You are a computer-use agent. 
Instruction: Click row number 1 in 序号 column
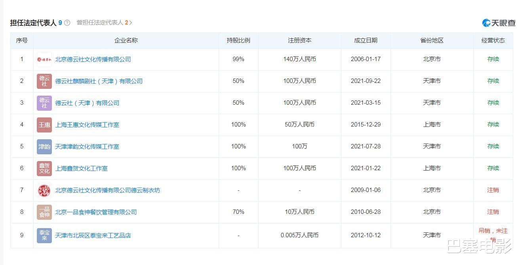(x=22, y=59)
